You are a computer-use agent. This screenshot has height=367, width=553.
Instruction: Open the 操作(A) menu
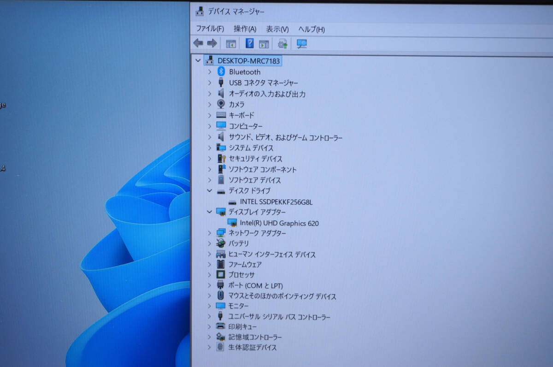245,29
